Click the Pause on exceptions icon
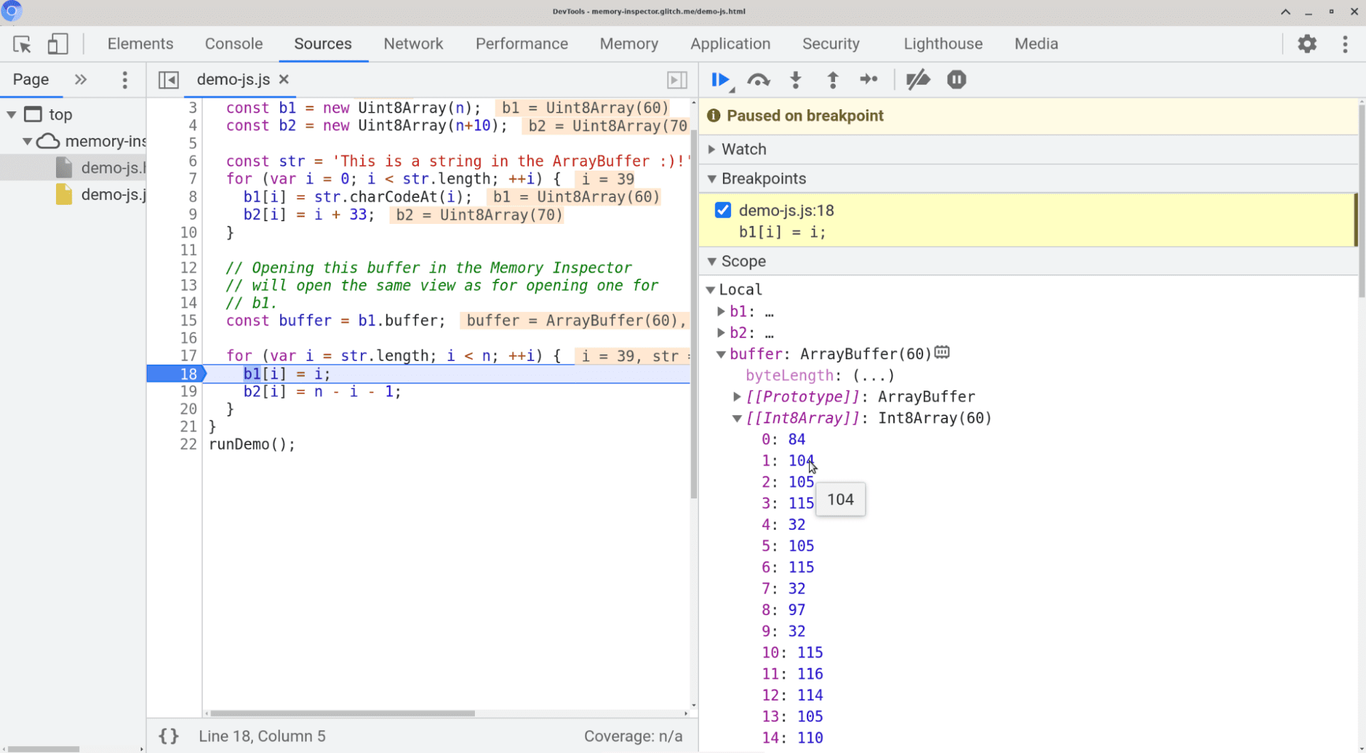1366x753 pixels. coord(956,80)
